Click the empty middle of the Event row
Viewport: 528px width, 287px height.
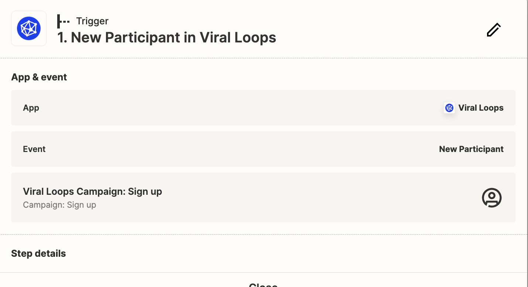point(240,149)
